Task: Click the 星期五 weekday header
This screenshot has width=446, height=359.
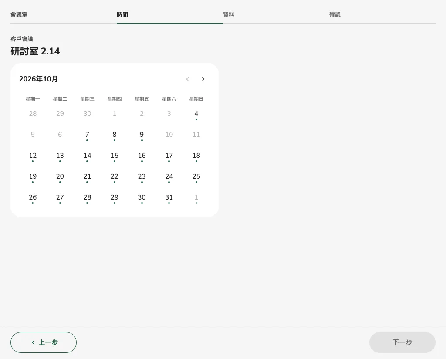Action: (142, 99)
